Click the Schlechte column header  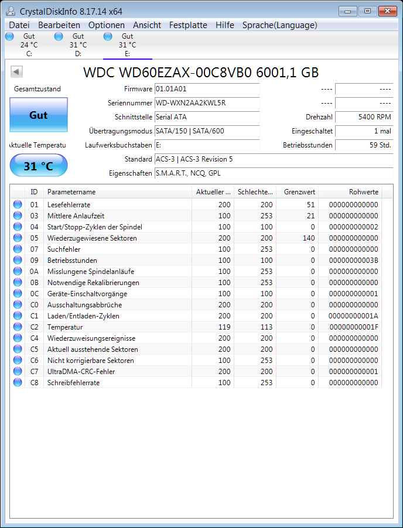tap(255, 191)
